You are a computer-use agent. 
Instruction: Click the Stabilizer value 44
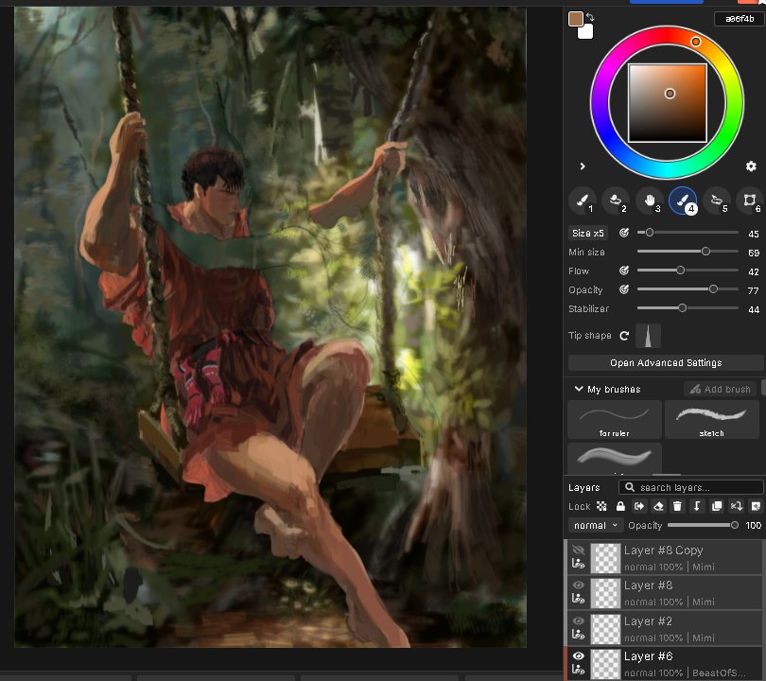point(754,309)
